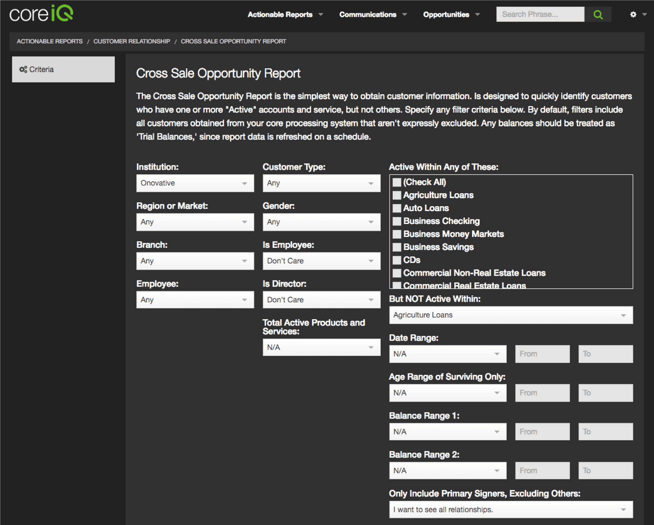Open the Region or Market dropdown

195,222
